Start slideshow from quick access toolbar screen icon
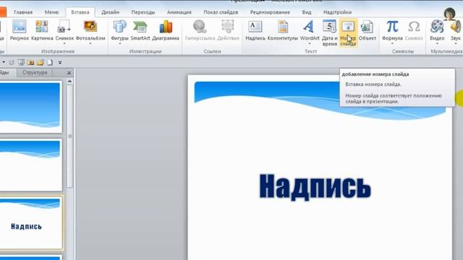 21,63
